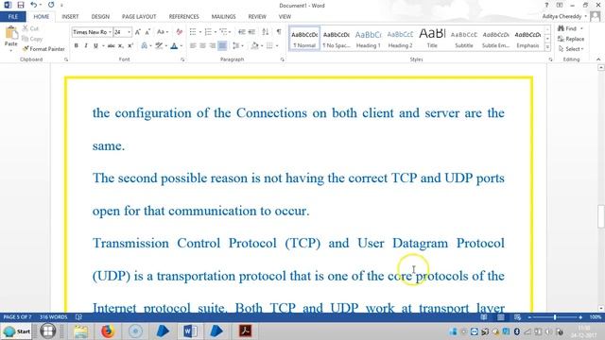Toggle strikethrough formatting

click(x=112, y=45)
